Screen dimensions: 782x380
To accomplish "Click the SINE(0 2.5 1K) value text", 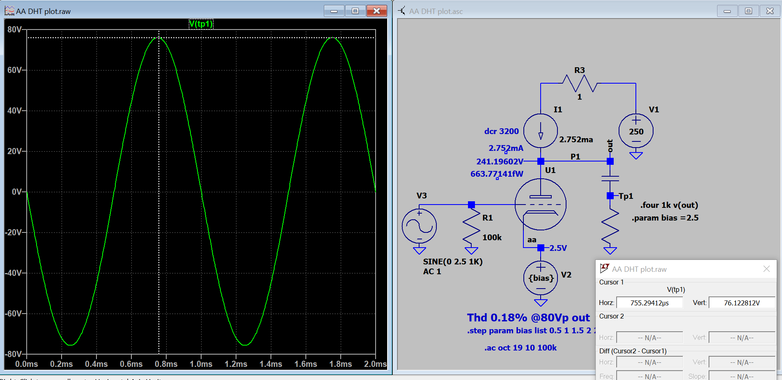I will pos(453,262).
